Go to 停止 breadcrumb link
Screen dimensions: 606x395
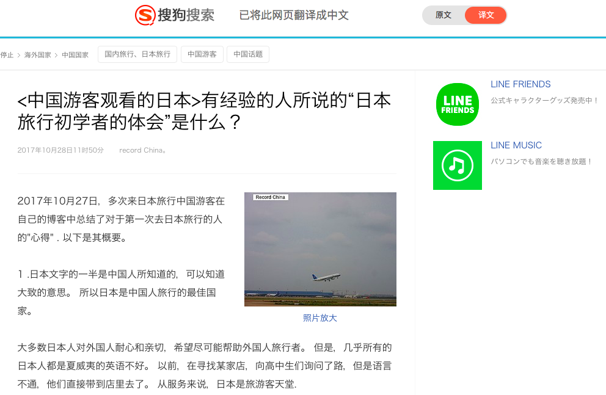[7, 55]
